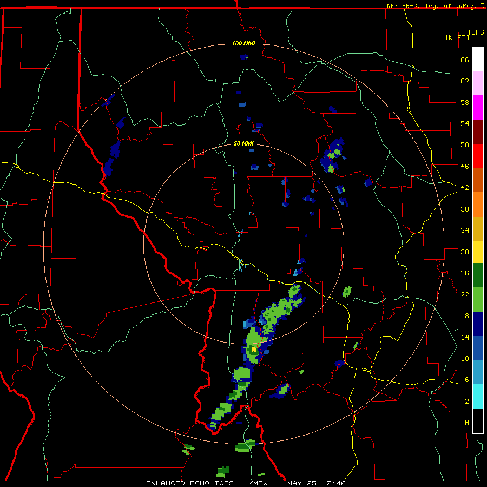Image resolution: width=487 pixels, height=487 pixels.
Task: Click the TH threshold label on legend
Action: [465, 423]
